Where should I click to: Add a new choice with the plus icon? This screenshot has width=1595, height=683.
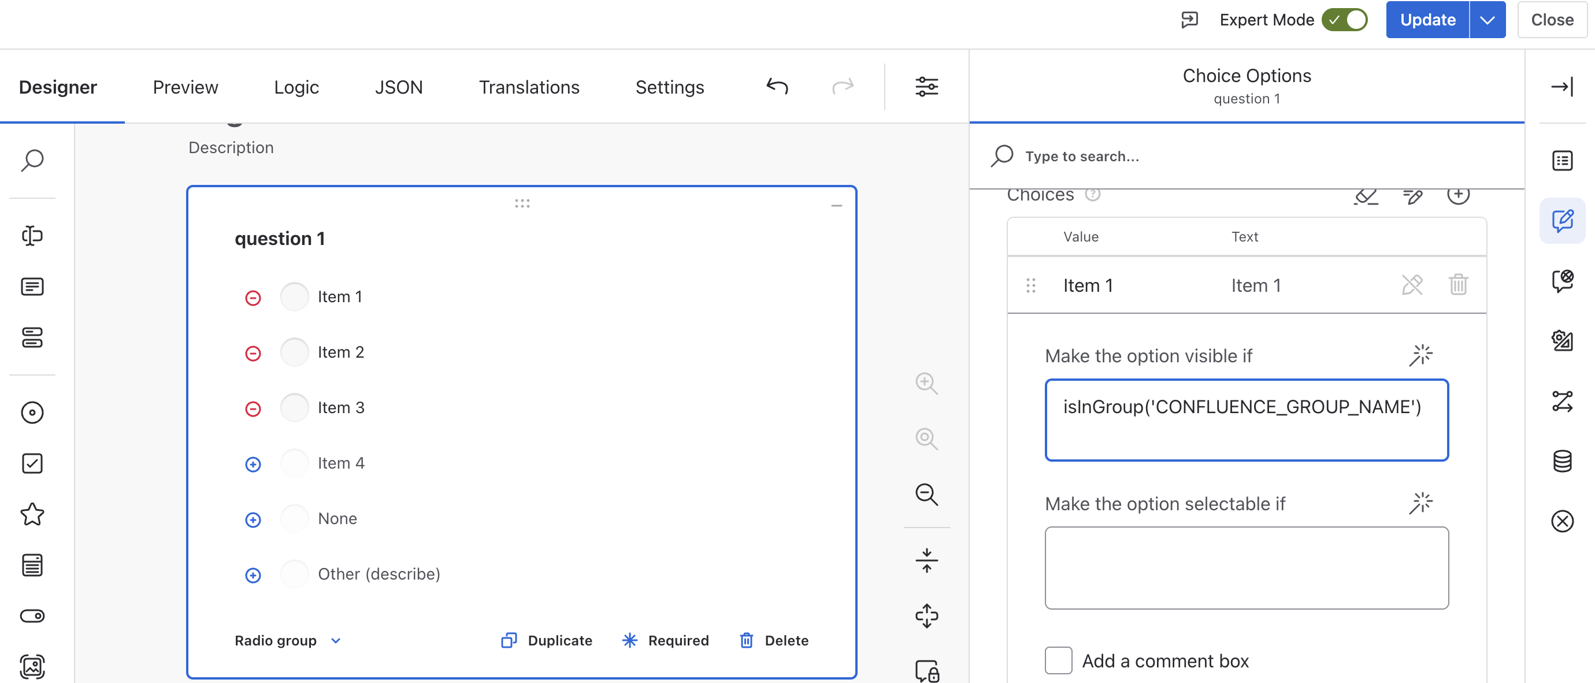click(x=1459, y=195)
